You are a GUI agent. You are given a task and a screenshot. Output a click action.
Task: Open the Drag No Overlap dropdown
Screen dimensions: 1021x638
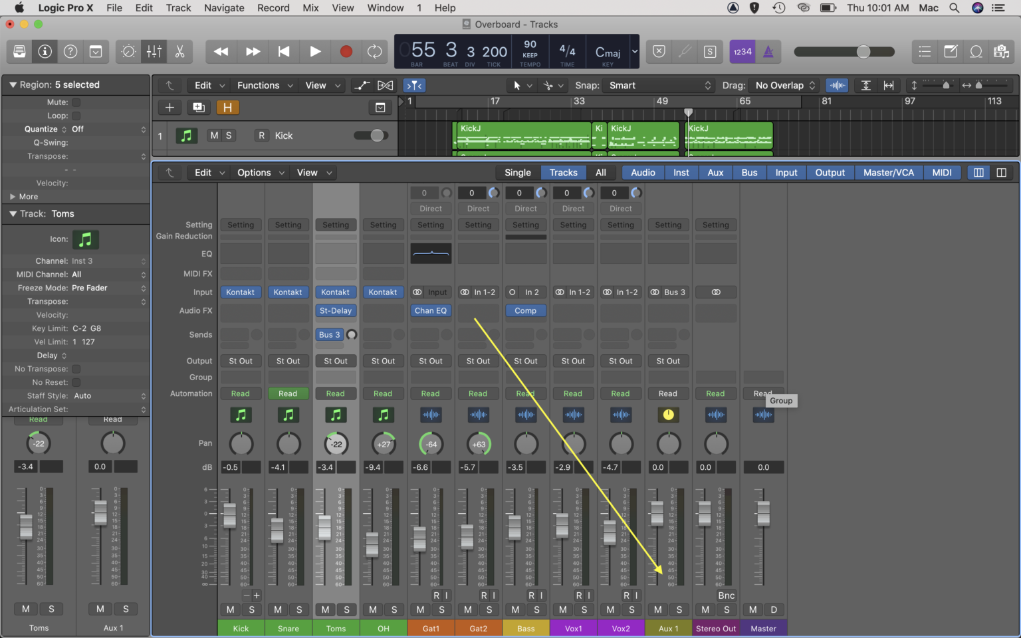(x=784, y=85)
